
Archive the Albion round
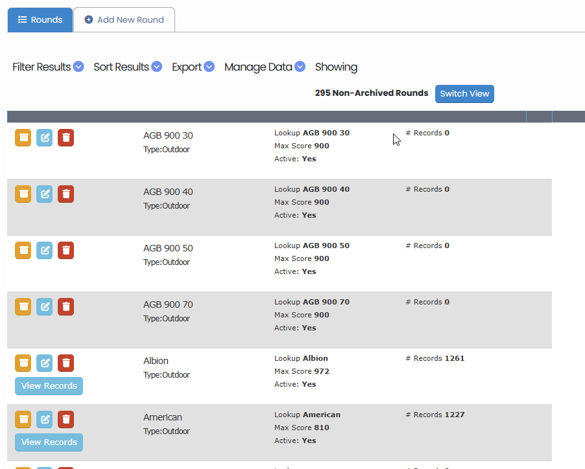[23, 363]
